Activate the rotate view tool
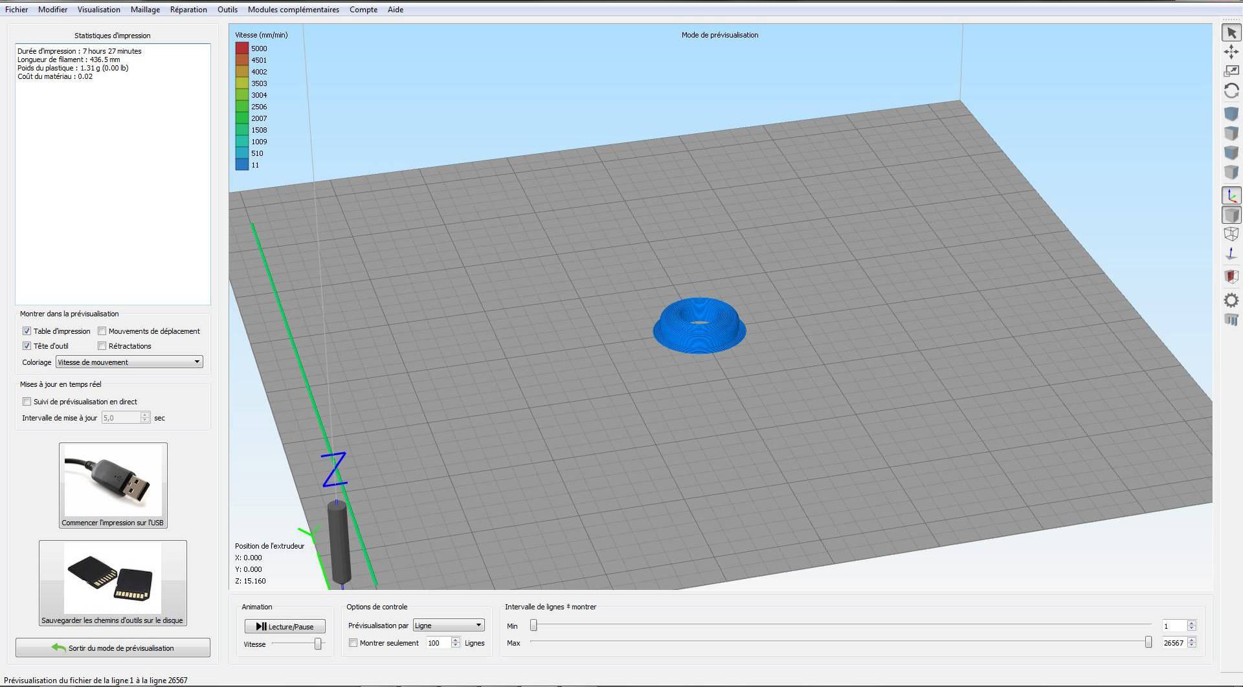Screen dimensions: 1243x687 1231,91
